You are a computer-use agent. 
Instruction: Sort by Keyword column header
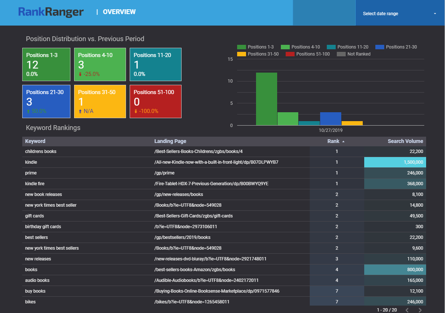click(35, 141)
